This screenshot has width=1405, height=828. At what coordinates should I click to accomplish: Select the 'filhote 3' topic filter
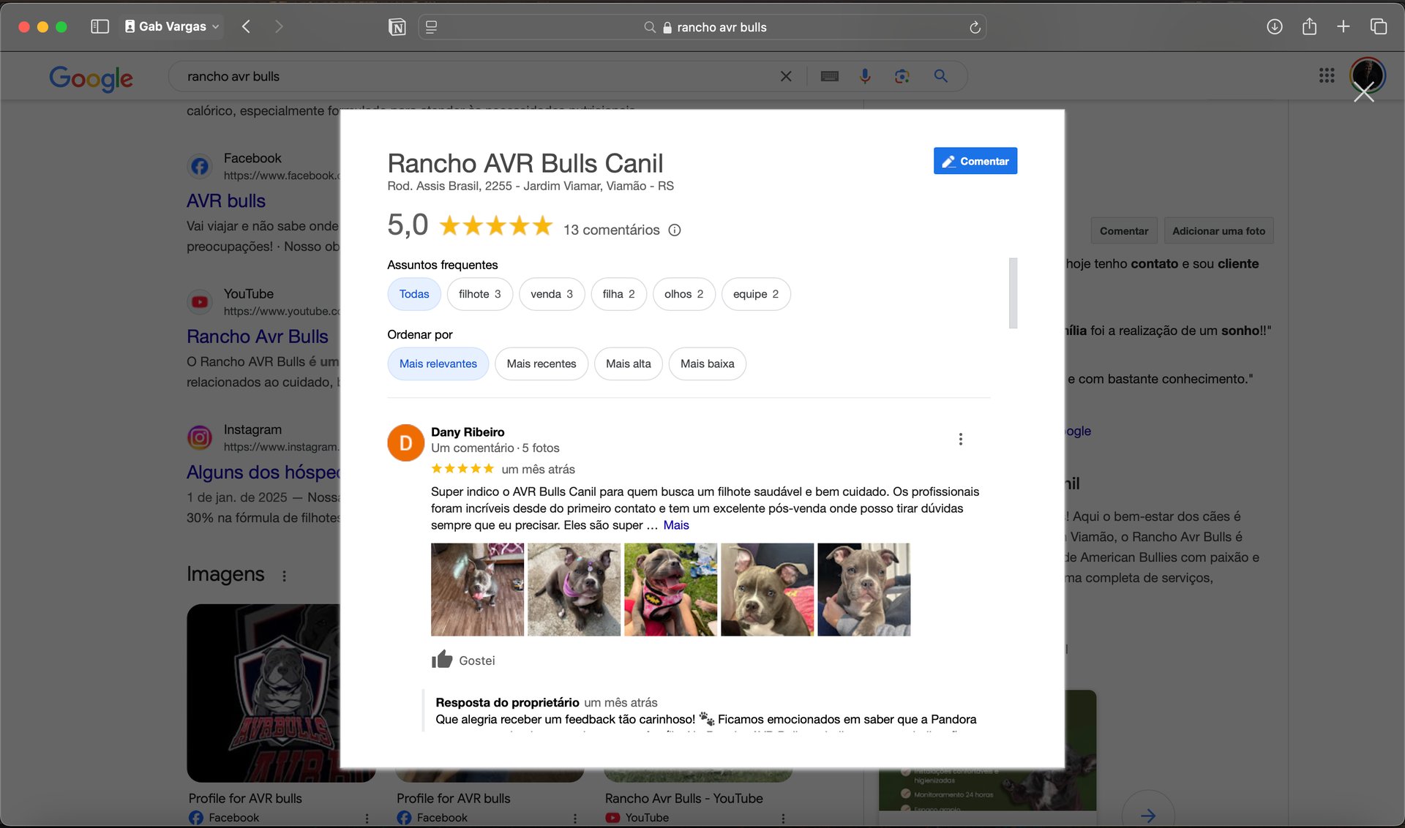[x=479, y=294]
